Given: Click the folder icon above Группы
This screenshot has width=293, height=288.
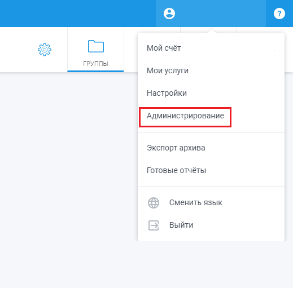Looking at the screenshot, I should point(96,46).
